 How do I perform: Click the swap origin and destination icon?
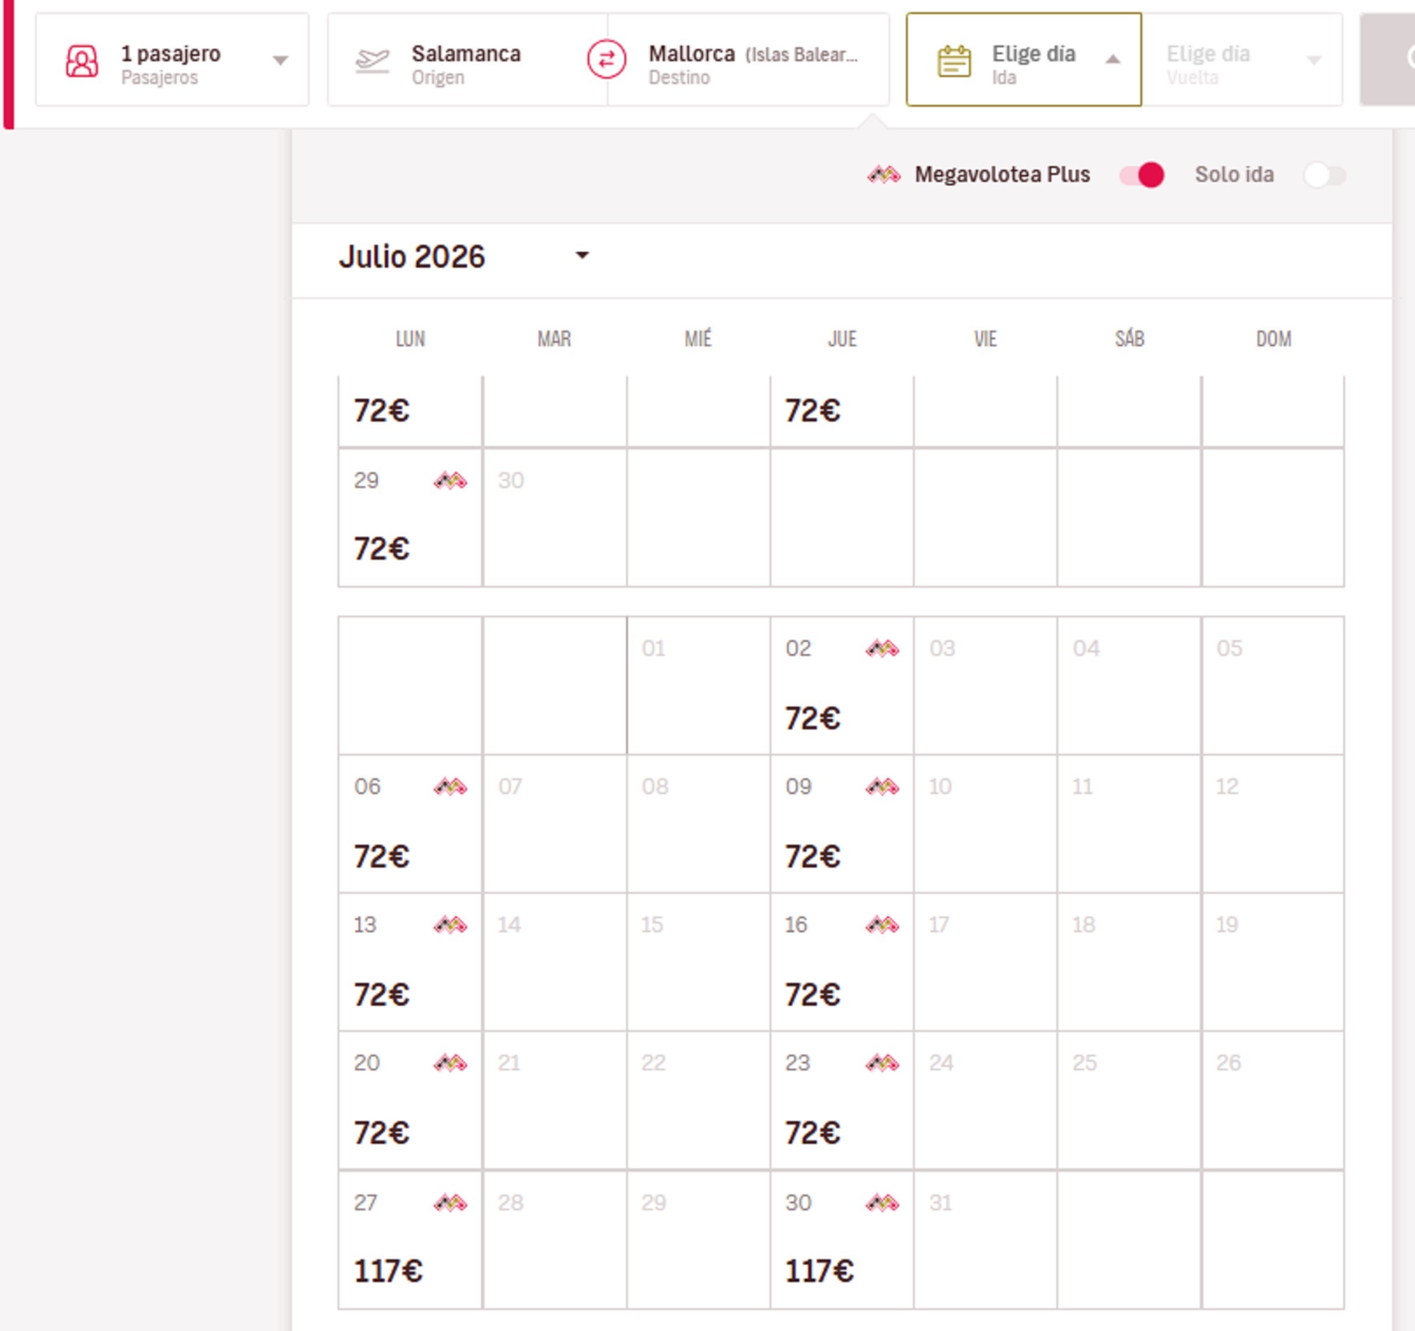(x=606, y=60)
